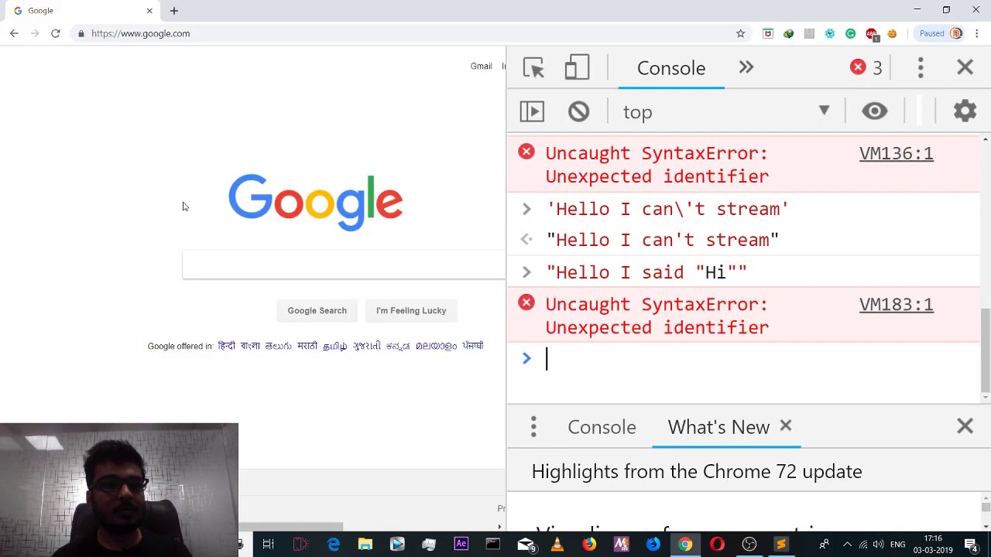Expand the 'Hello I can\'t stream' input entry
The width and height of the screenshot is (991, 557).
point(526,209)
